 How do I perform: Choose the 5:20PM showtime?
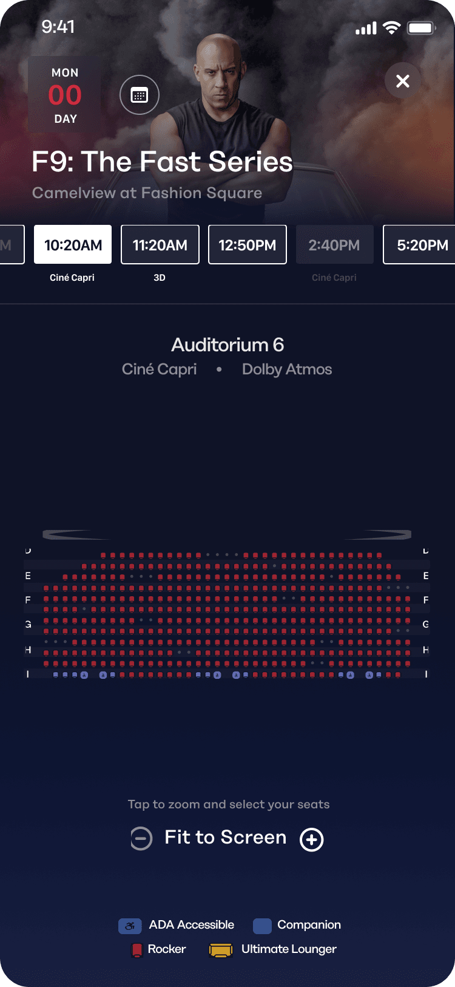[421, 245]
